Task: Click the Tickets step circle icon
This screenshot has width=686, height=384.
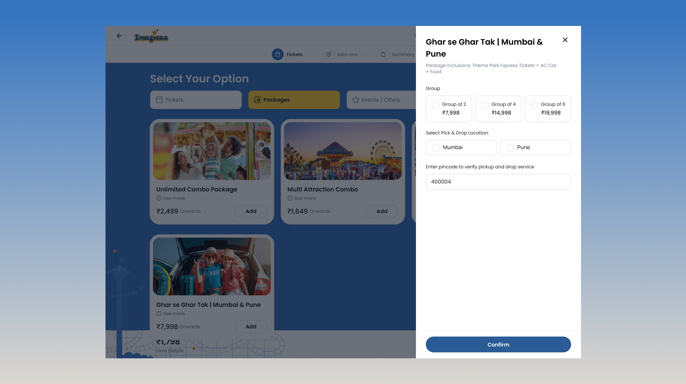Action: coord(278,54)
